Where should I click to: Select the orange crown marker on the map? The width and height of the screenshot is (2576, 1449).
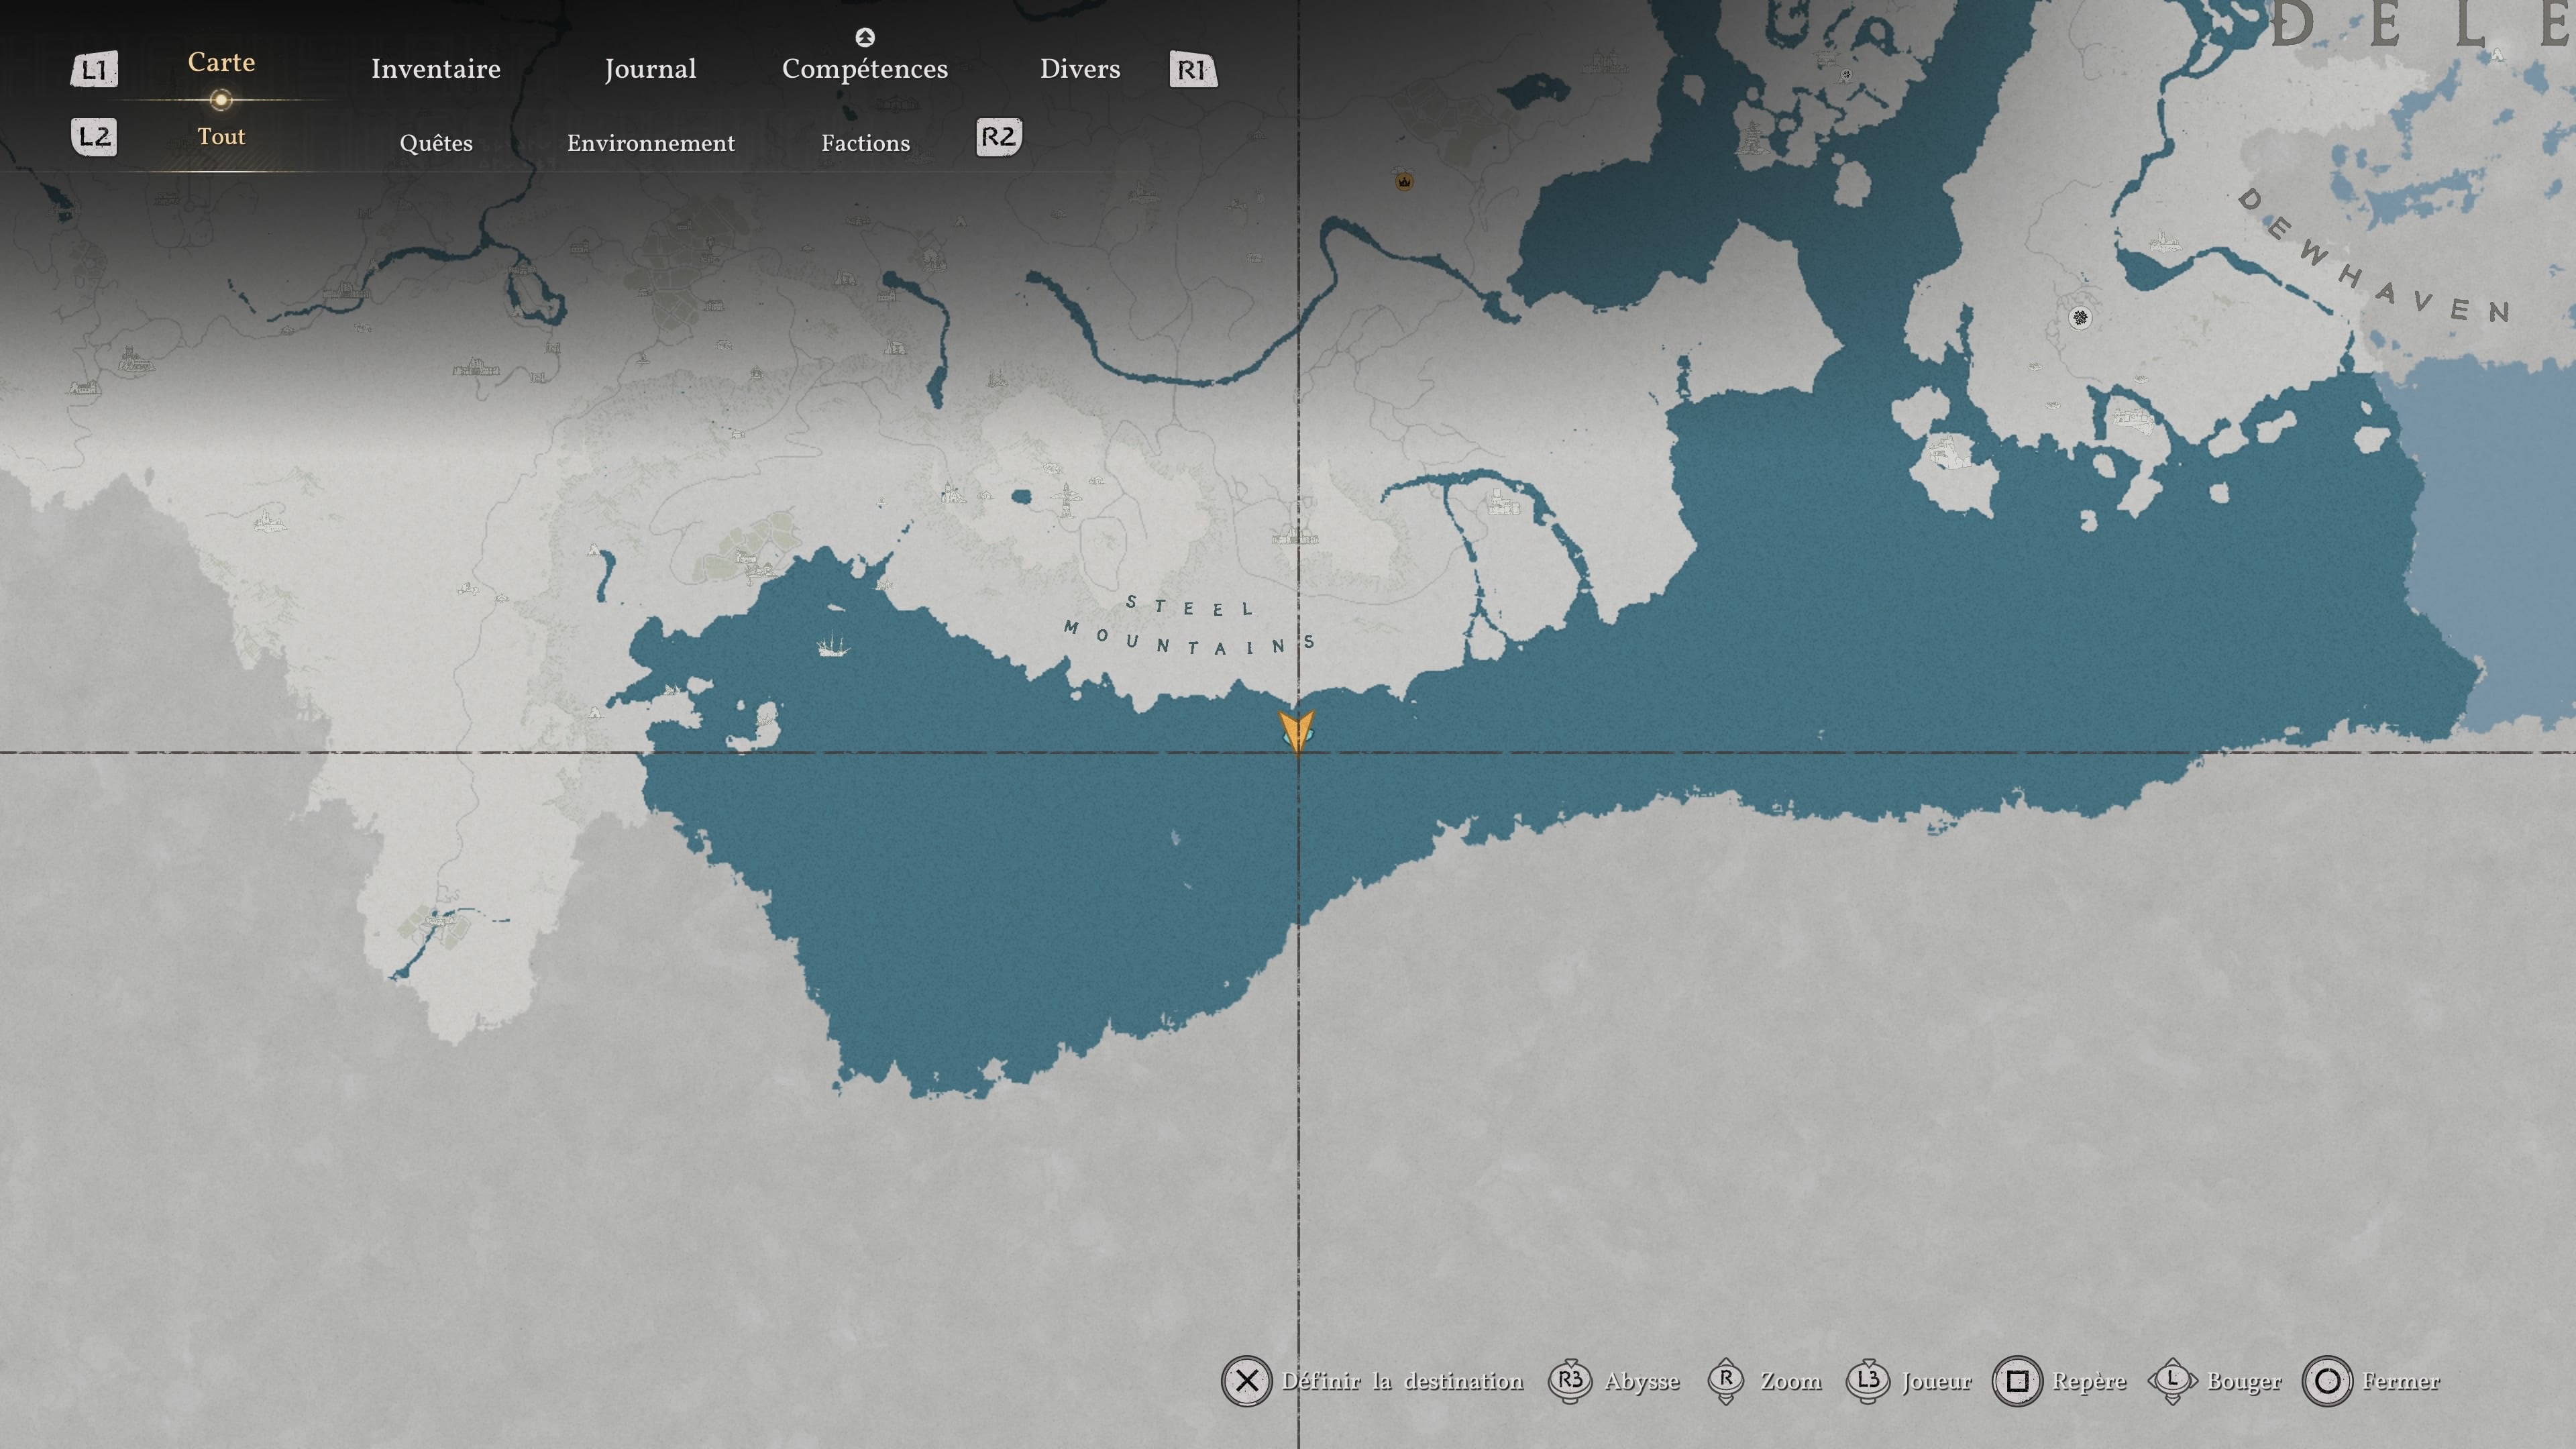coord(1404,181)
